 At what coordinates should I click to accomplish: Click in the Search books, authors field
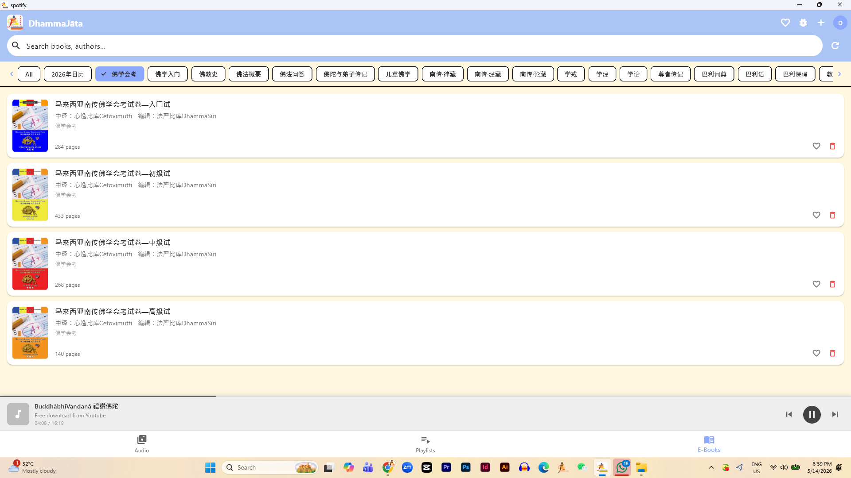click(415, 46)
